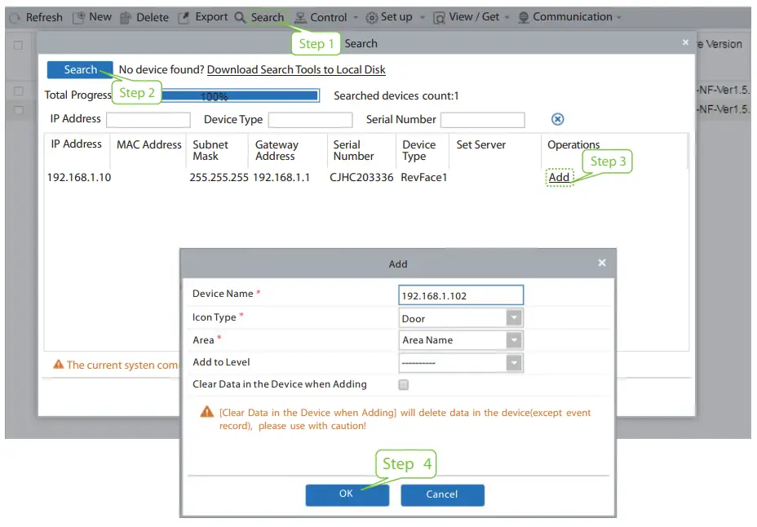
Task: Check the first device row checkbox behind dialog
Action: click(18, 91)
